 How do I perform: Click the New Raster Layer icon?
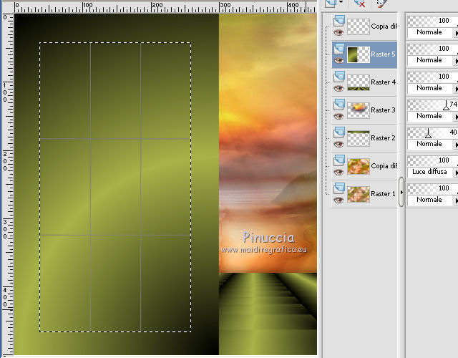click(331, 4)
